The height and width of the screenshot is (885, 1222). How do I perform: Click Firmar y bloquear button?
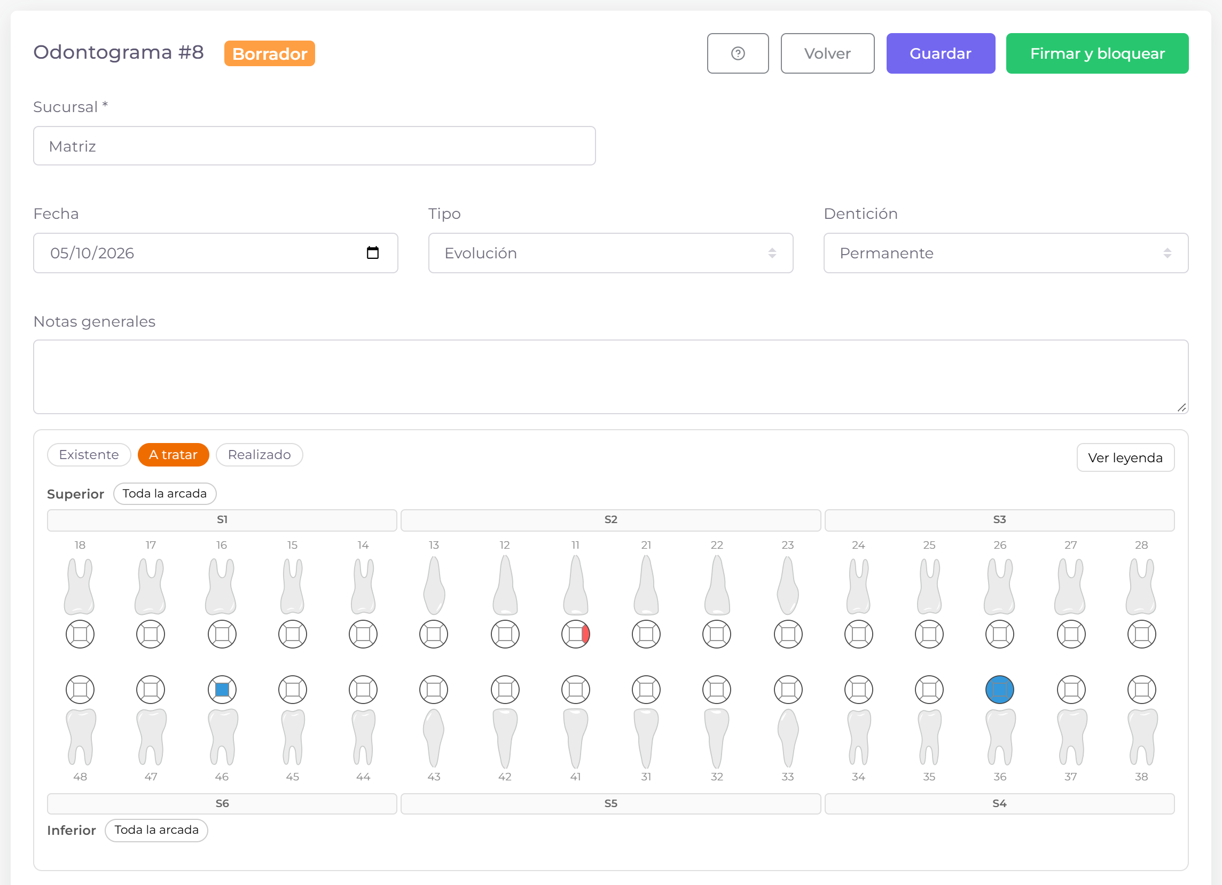[x=1097, y=53]
